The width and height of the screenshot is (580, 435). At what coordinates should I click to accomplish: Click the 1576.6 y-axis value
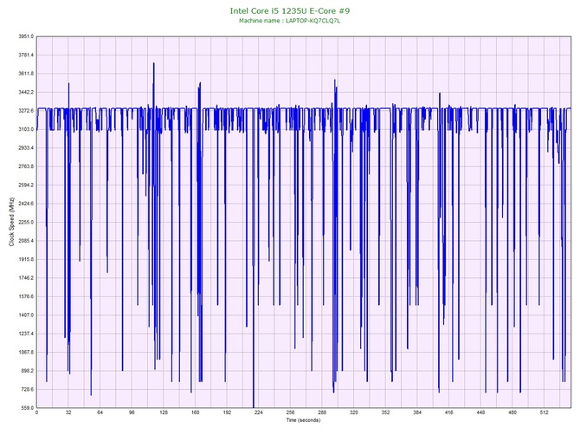pyautogui.click(x=26, y=296)
